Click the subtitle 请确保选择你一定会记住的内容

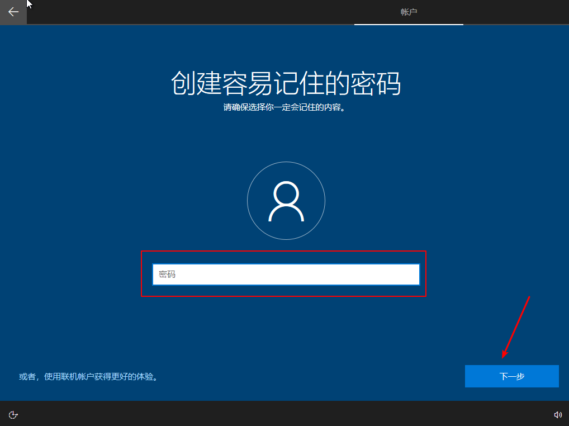pos(286,107)
